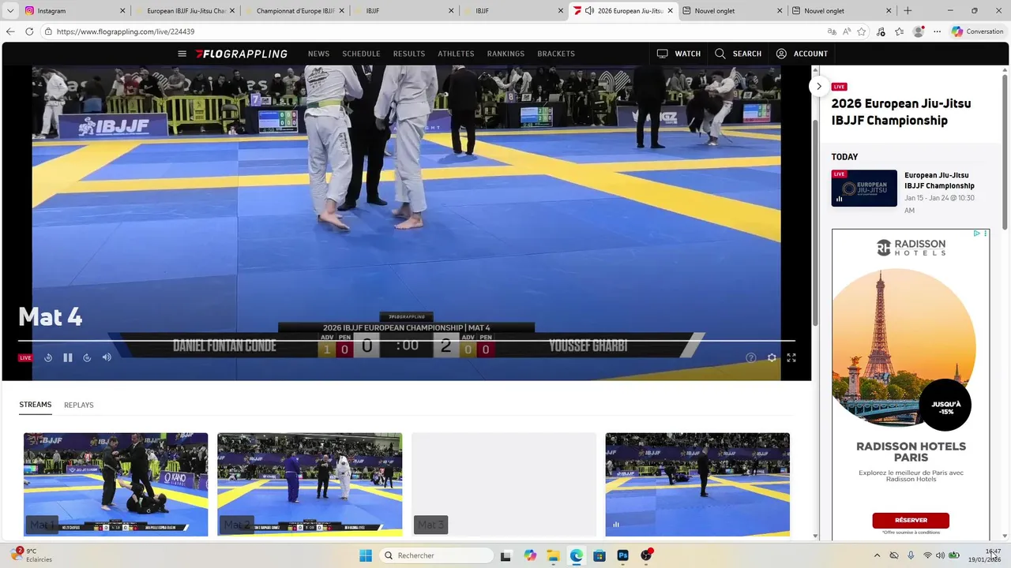The height and width of the screenshot is (568, 1011).
Task: Open the translate page icon
Action: coord(832,32)
